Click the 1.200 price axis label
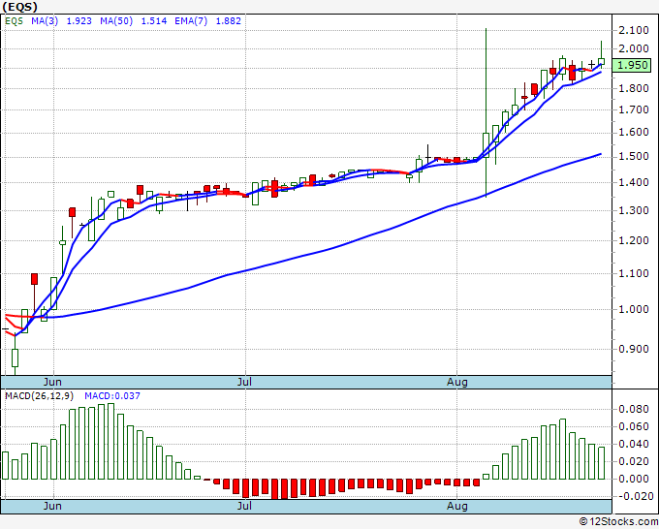Viewport: 659px width, 529px height. click(x=634, y=240)
